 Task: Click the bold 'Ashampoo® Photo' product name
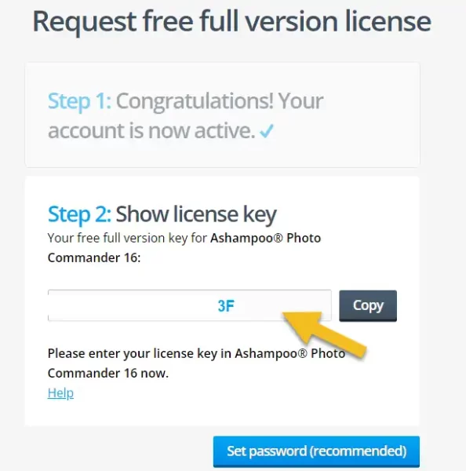point(265,238)
